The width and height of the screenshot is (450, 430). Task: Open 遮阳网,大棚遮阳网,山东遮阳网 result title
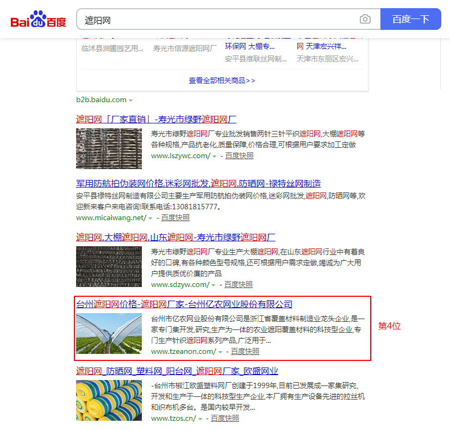[176, 237]
